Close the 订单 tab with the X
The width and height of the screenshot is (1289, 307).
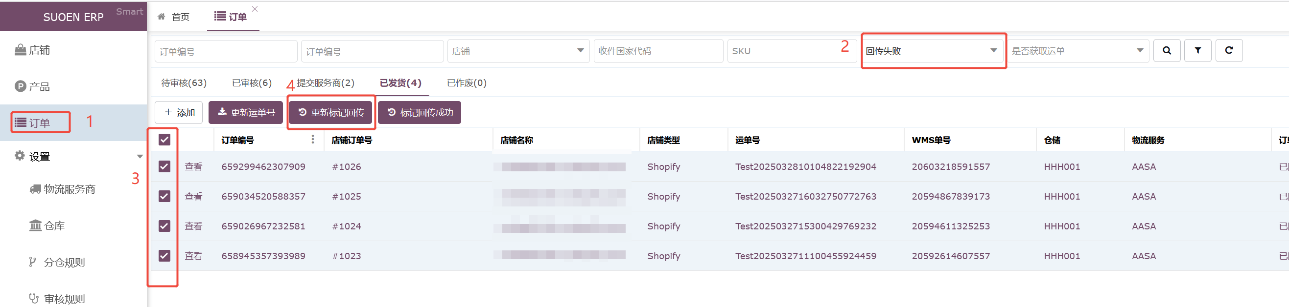[x=255, y=9]
